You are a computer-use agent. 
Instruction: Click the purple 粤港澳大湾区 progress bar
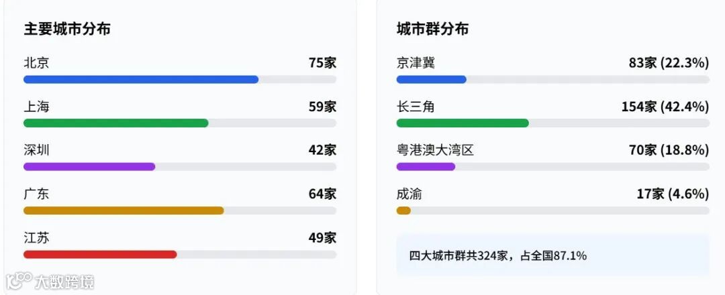[x=426, y=167]
